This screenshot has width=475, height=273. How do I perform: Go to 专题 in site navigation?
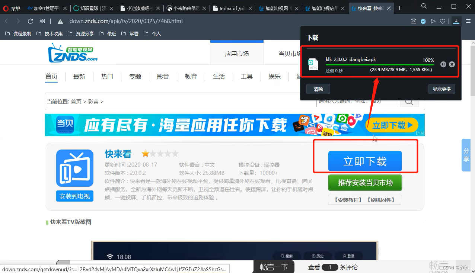coord(135,76)
